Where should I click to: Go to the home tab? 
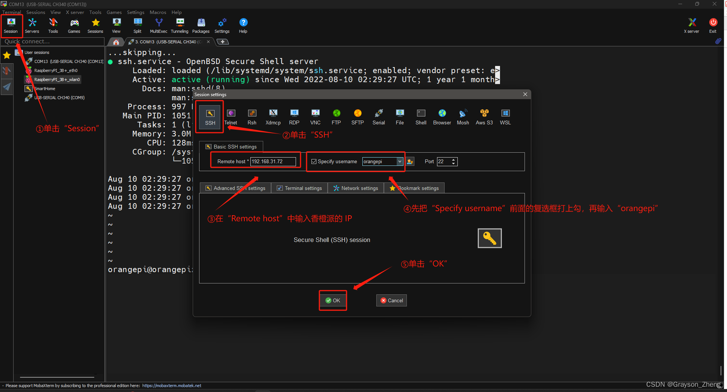[x=116, y=42]
